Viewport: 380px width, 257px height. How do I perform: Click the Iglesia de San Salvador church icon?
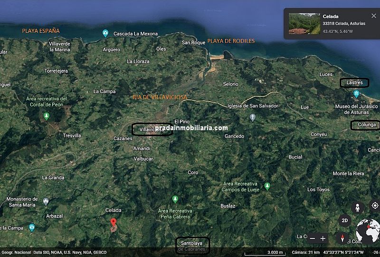(254, 117)
